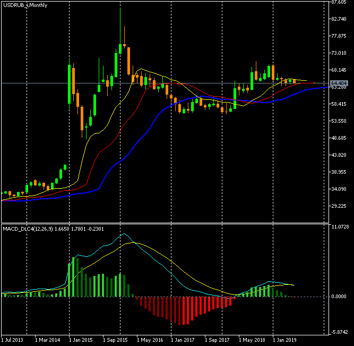This screenshot has width=354, height=346.
Task: Click the 48.685 price axis value
Action: click(x=339, y=138)
